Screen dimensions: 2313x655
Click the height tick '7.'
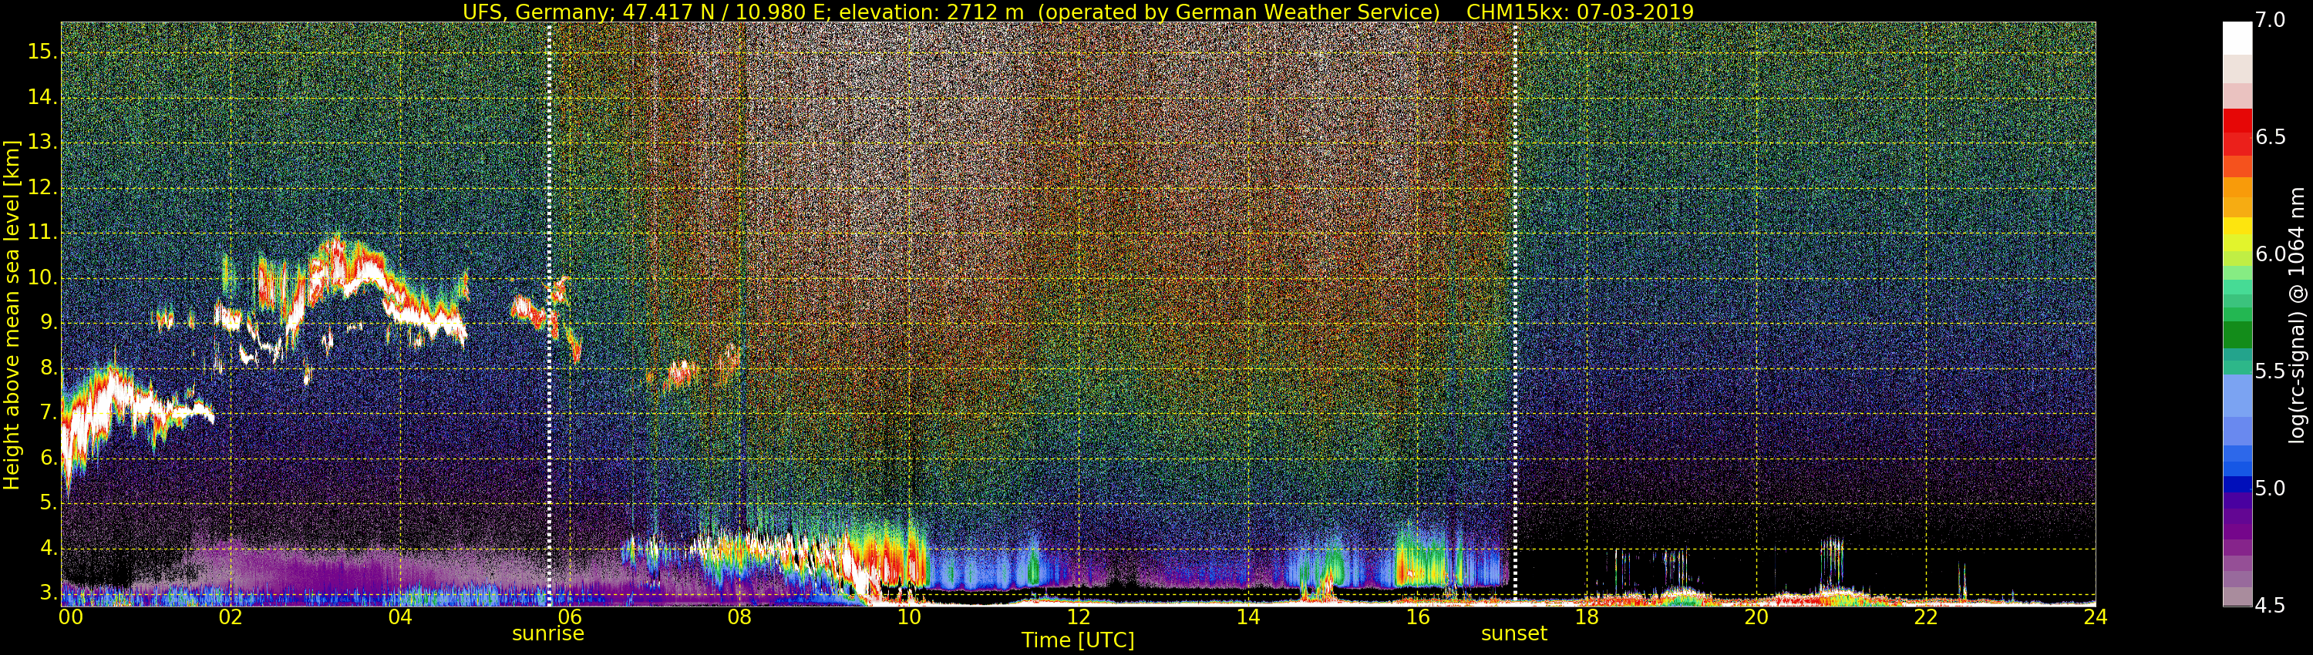pos(47,413)
